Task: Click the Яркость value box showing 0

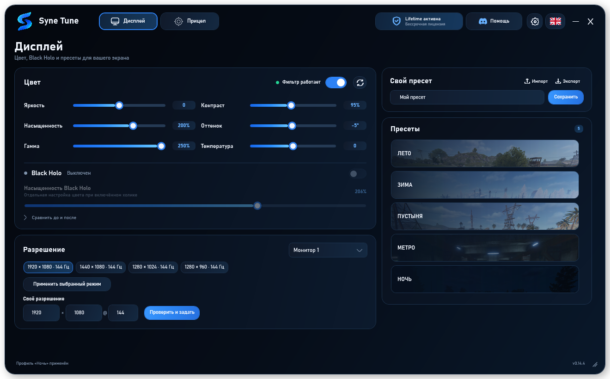Action: click(x=184, y=105)
